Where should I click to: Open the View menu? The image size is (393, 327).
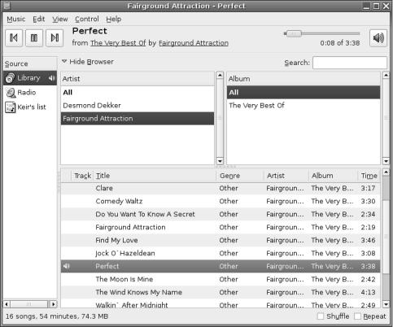pos(60,19)
